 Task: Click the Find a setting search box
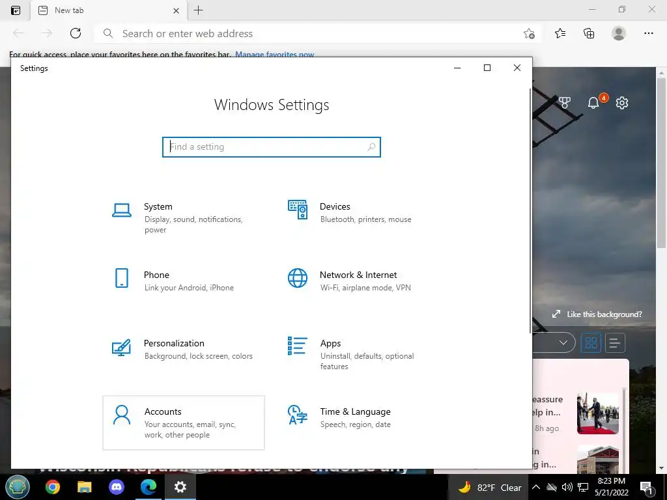[x=272, y=146]
